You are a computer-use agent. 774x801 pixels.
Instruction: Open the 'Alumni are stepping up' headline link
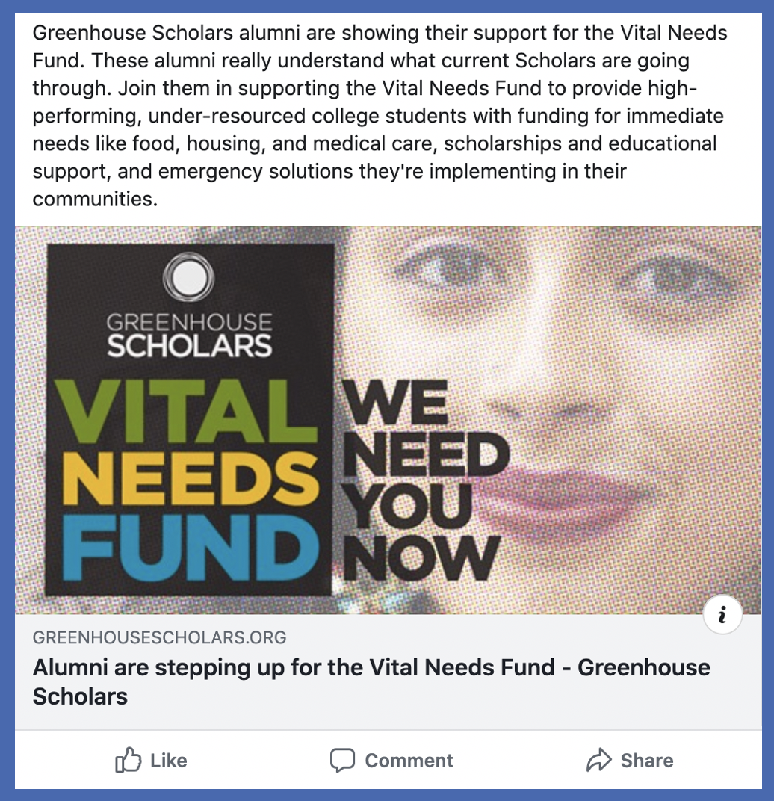pyautogui.click(x=371, y=682)
